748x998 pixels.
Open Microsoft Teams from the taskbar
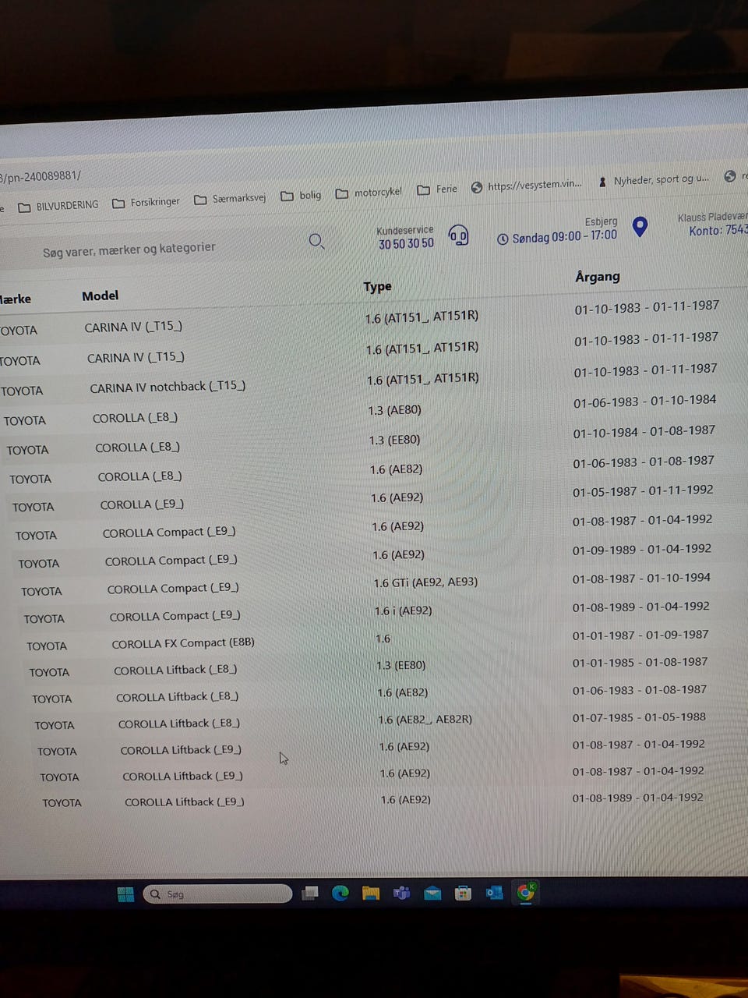(x=401, y=894)
